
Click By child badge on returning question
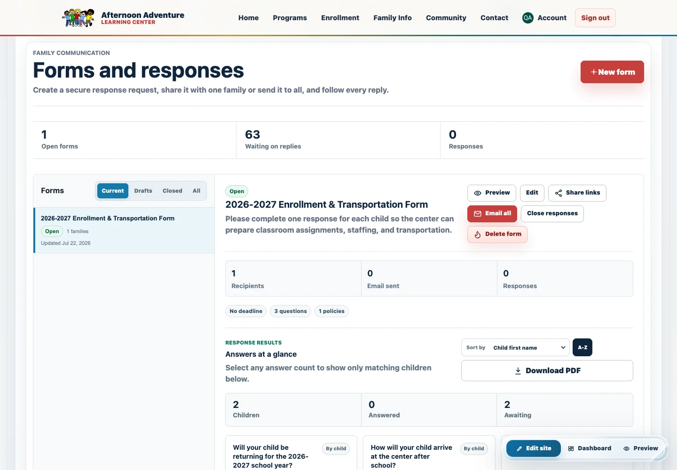336,448
